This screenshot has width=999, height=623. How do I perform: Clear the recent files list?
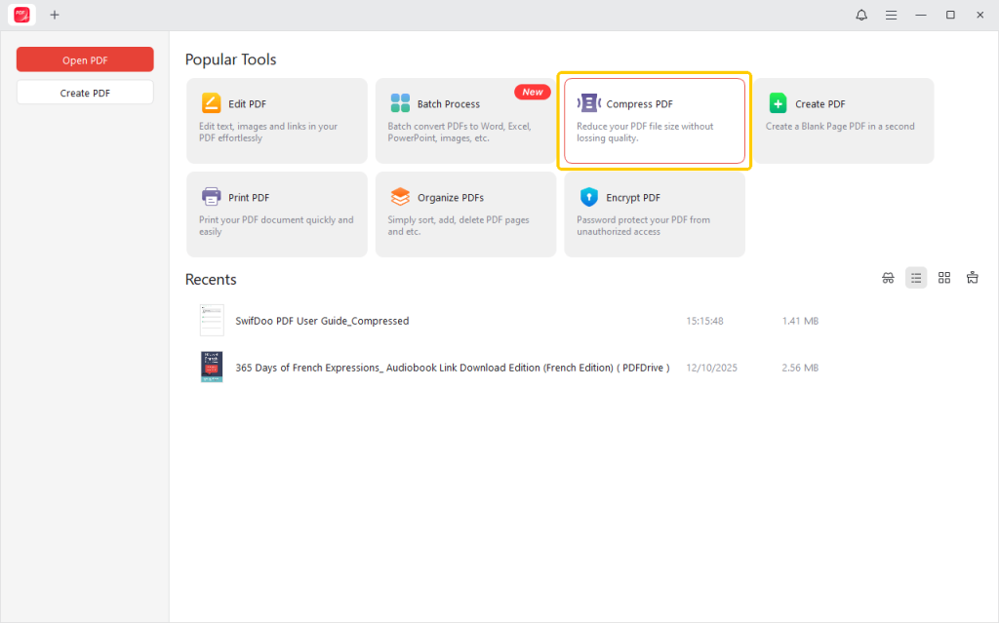(973, 278)
